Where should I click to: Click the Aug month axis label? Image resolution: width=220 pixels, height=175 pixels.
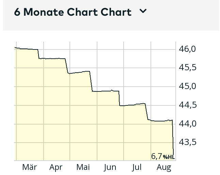(164, 167)
